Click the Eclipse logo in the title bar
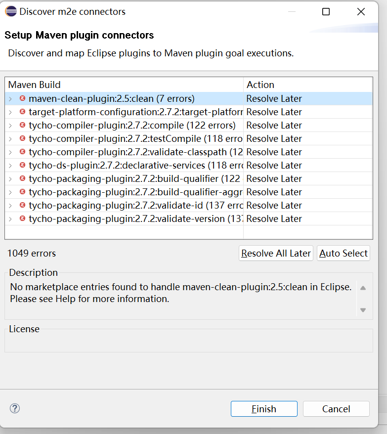This screenshot has height=434, width=387. coord(10,11)
